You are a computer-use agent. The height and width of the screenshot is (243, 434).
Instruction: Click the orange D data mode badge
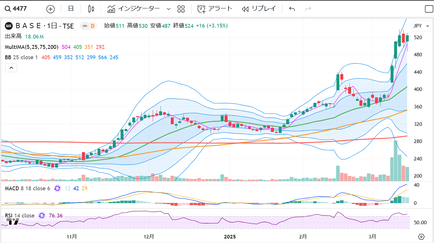pyautogui.click(x=93, y=26)
